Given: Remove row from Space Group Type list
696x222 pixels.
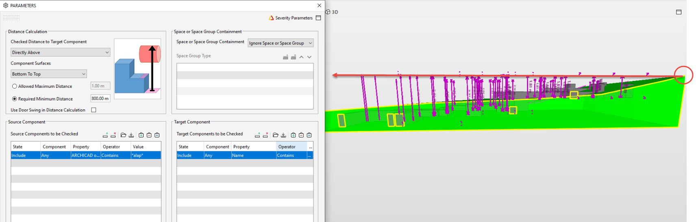Looking at the screenshot, I should pyautogui.click(x=294, y=57).
